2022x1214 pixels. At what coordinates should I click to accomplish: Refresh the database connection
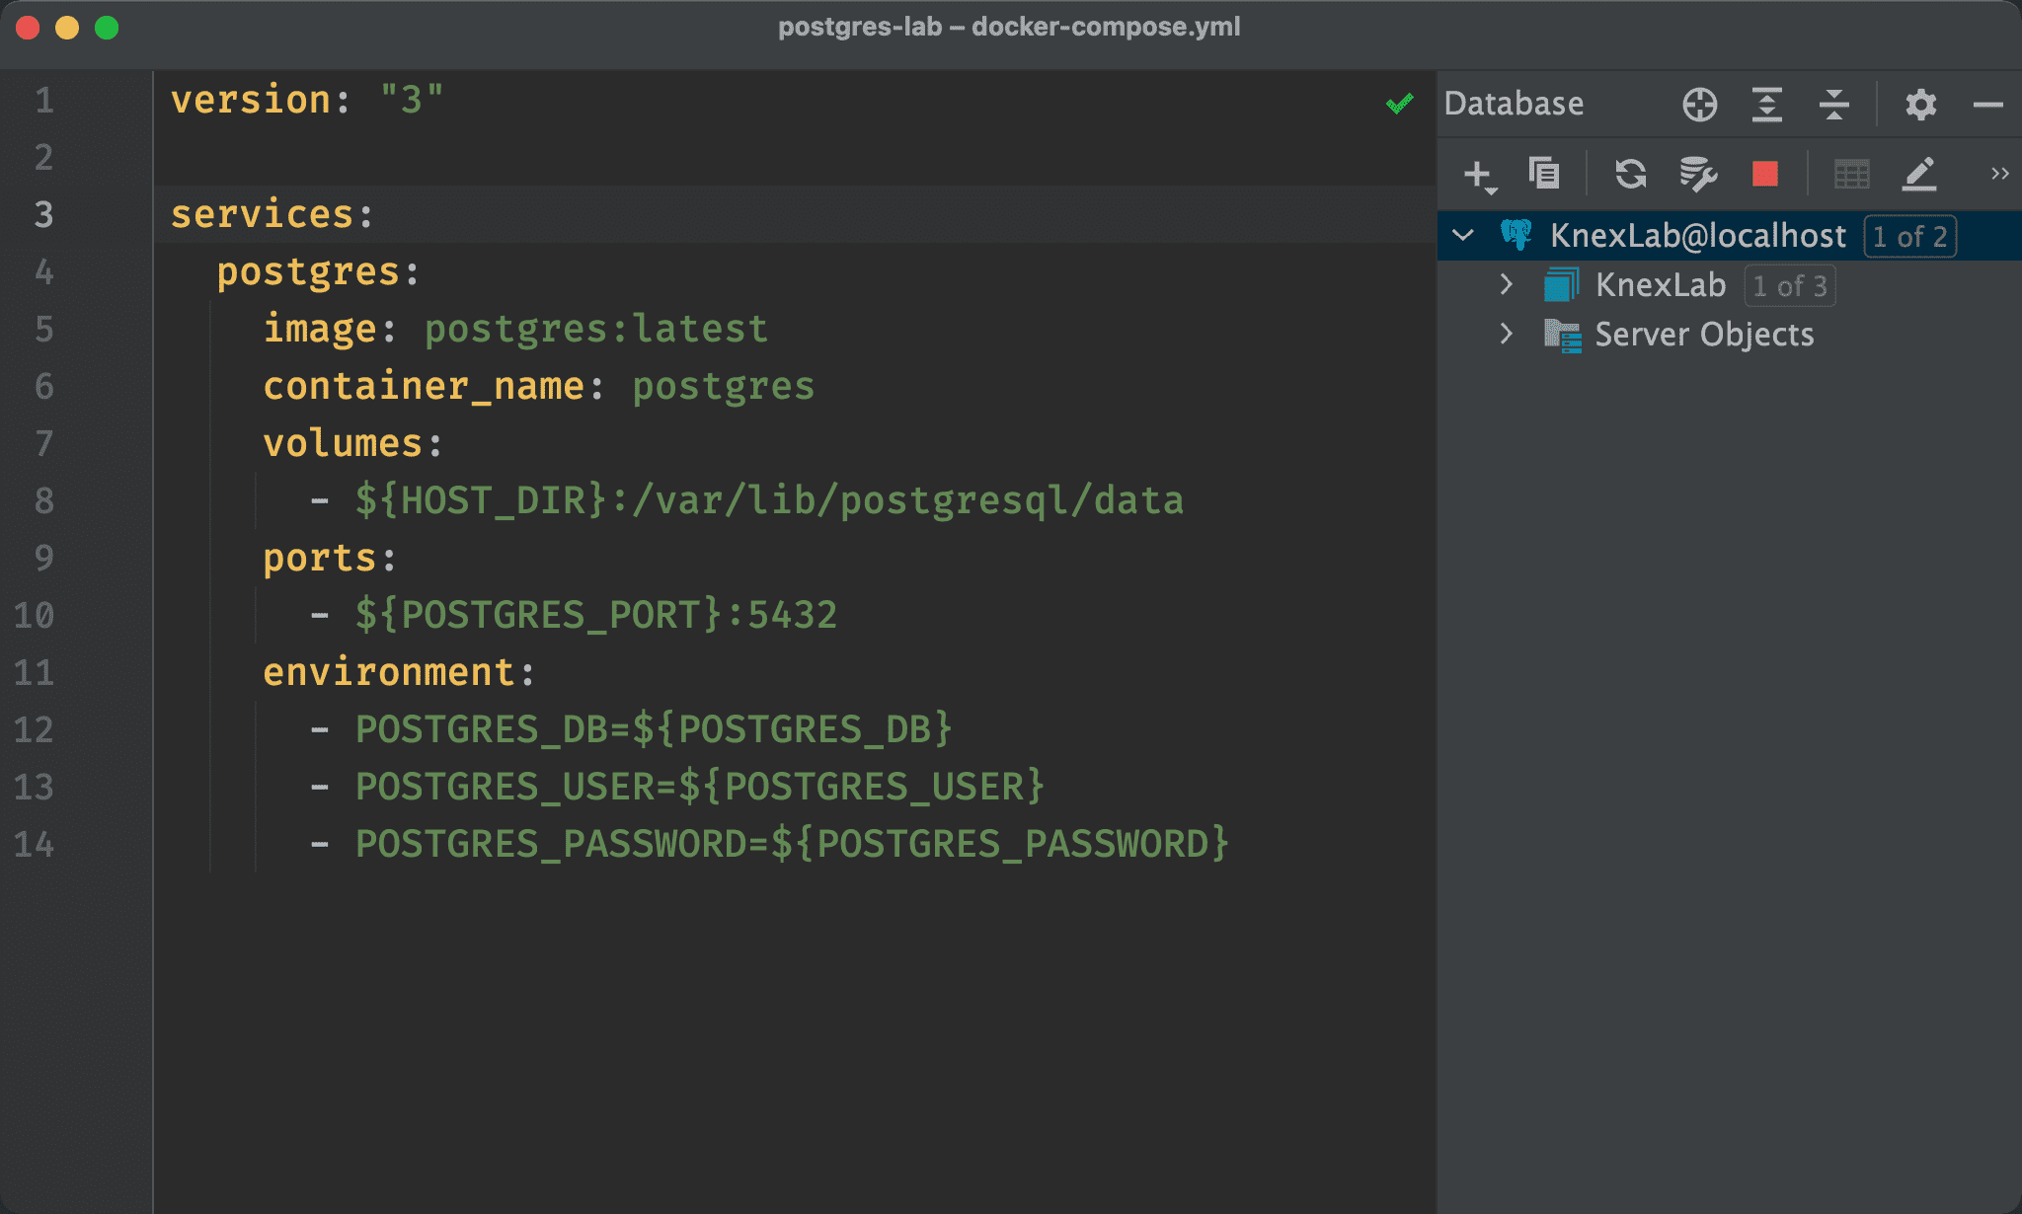(1631, 174)
